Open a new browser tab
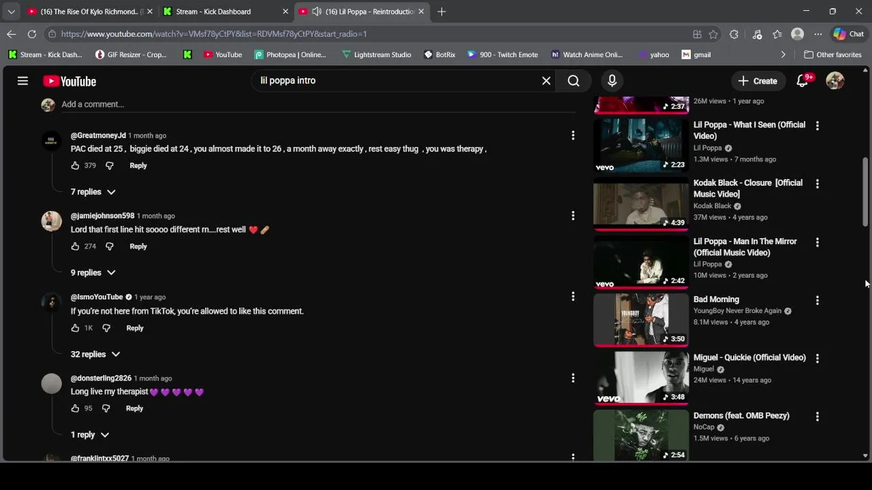Image resolution: width=872 pixels, height=490 pixels. (441, 12)
